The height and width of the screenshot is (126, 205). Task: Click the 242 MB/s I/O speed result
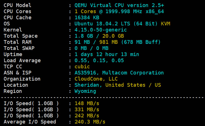coord(87,116)
